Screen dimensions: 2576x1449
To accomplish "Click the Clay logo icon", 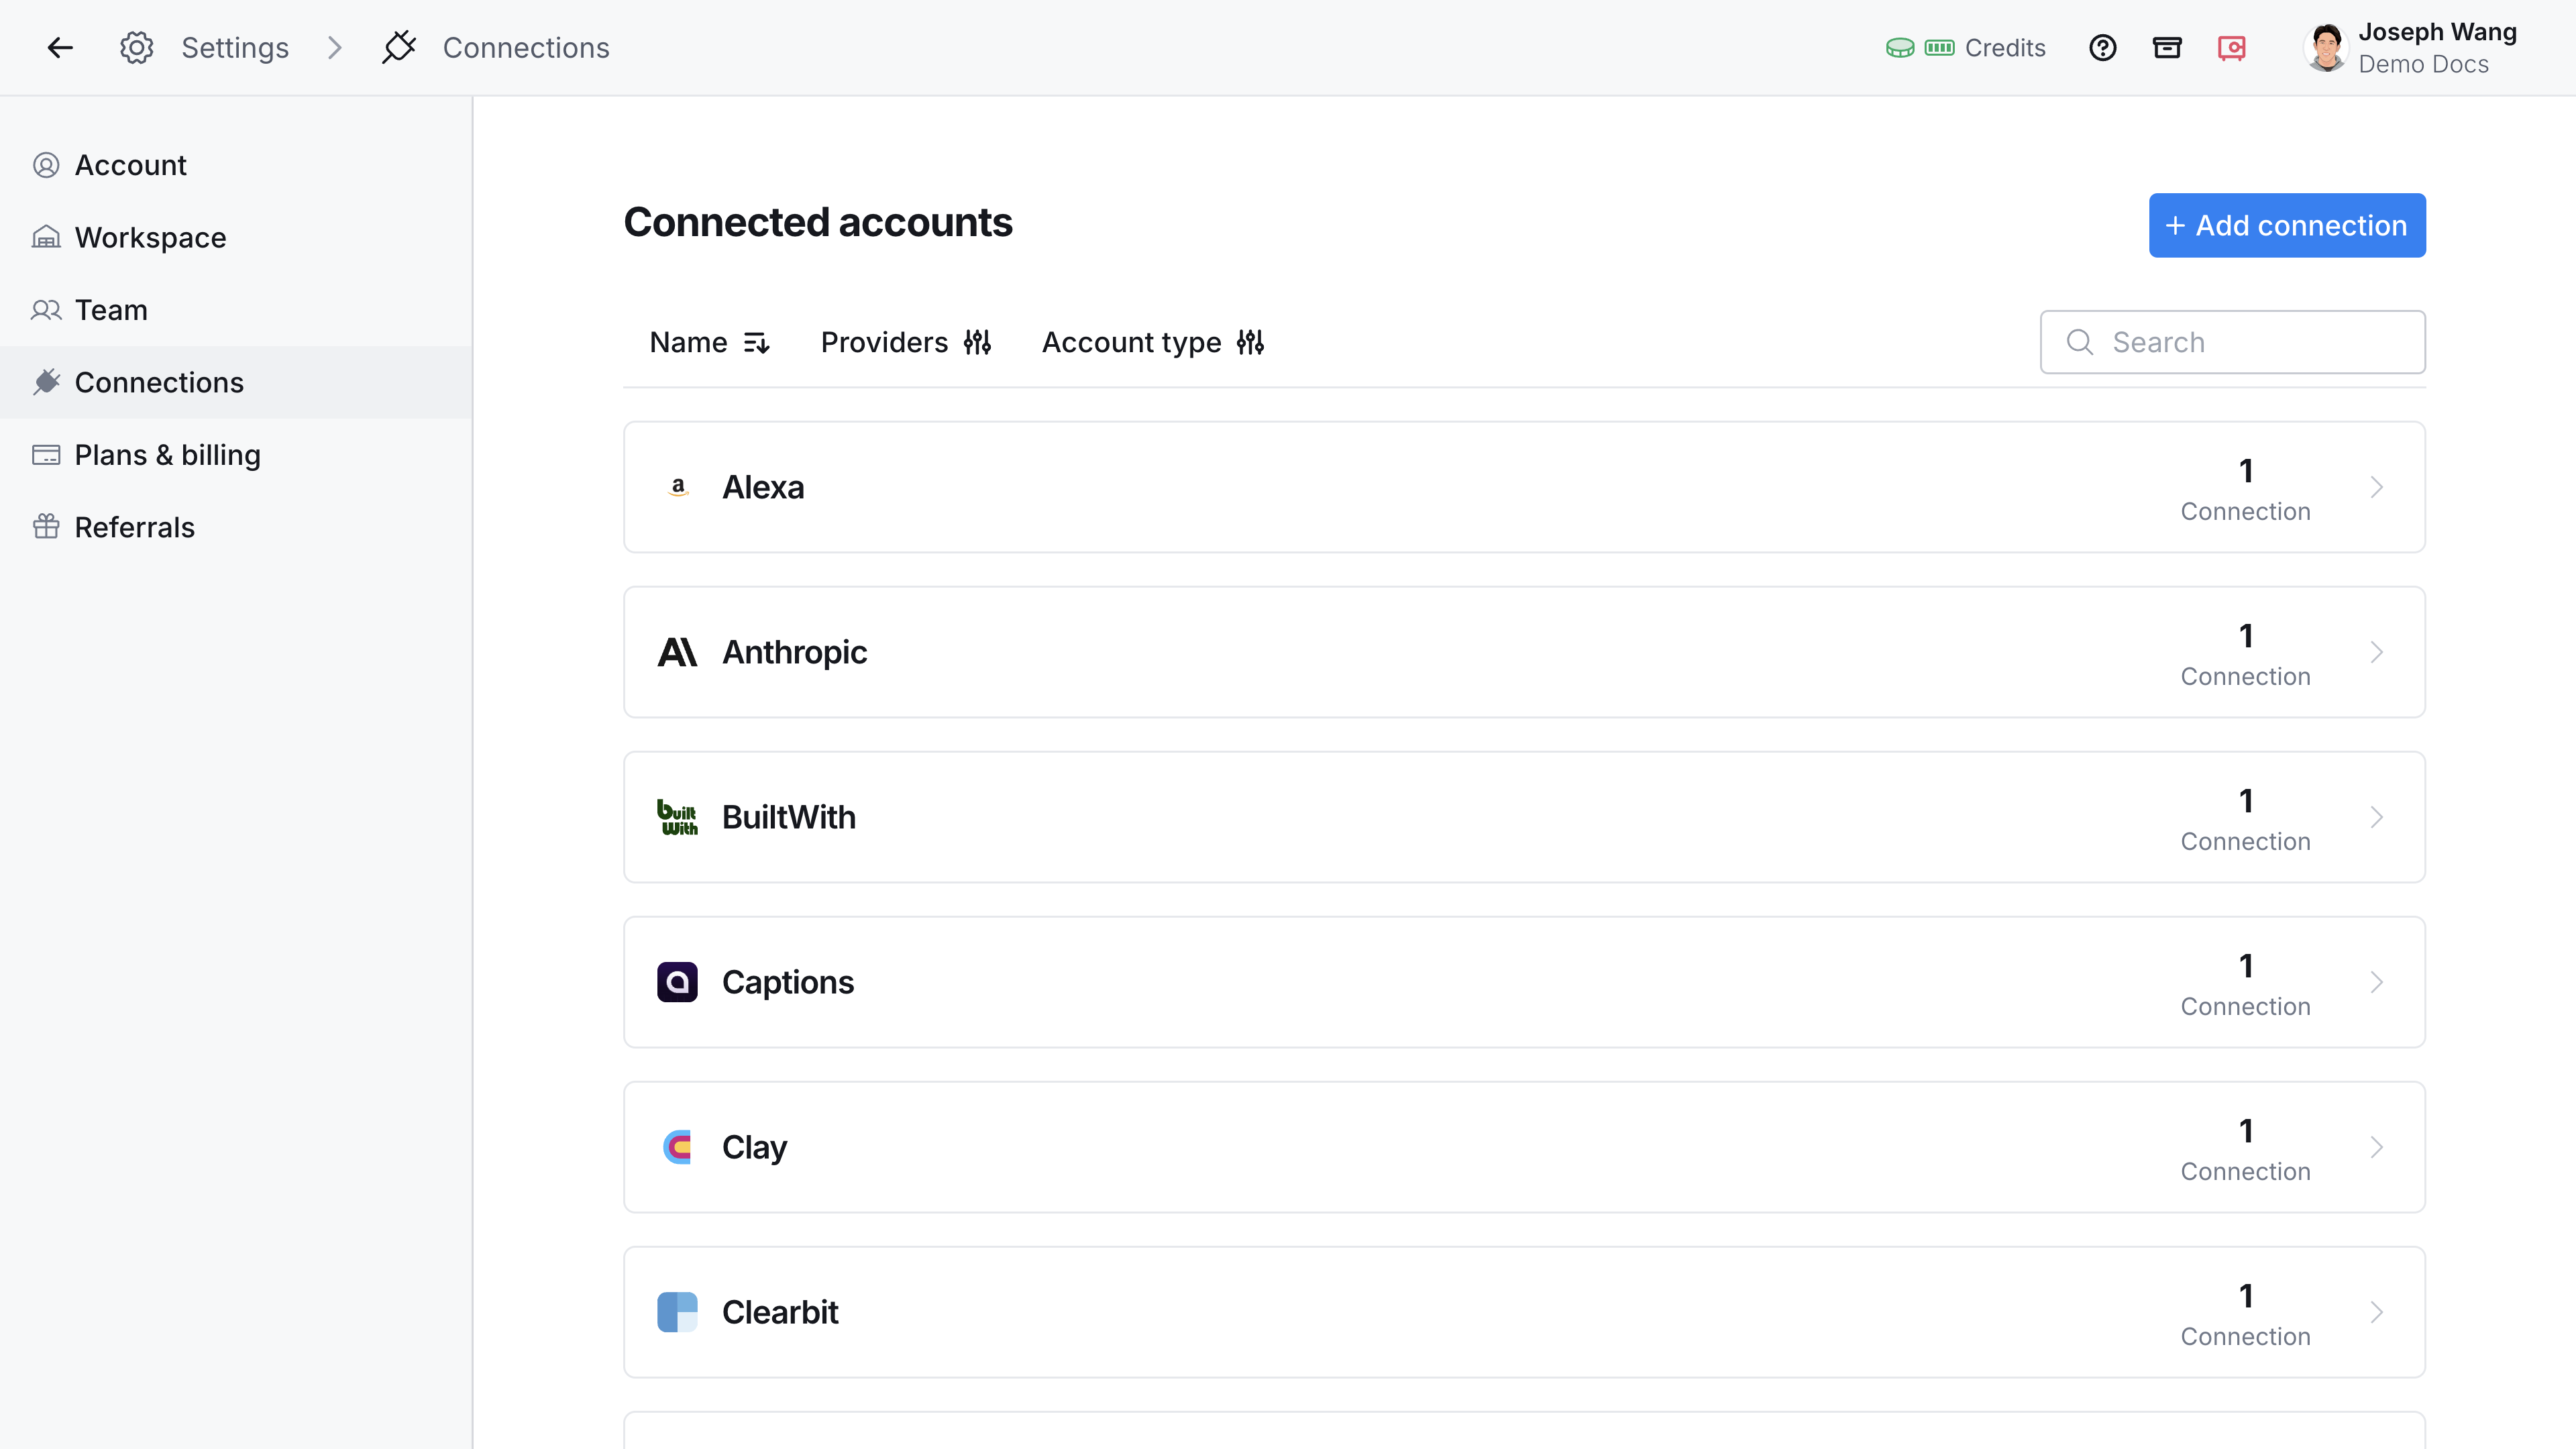I will click(677, 1147).
